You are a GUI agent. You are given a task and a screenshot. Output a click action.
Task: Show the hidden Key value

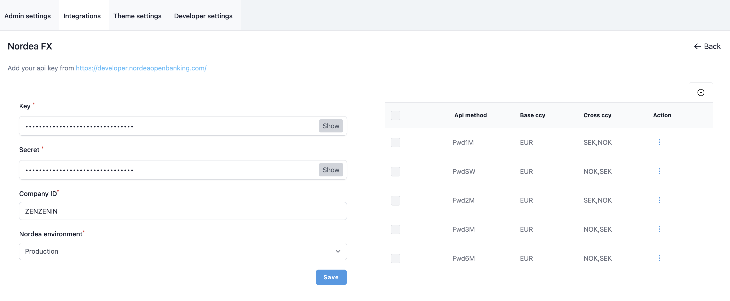pyautogui.click(x=330, y=126)
